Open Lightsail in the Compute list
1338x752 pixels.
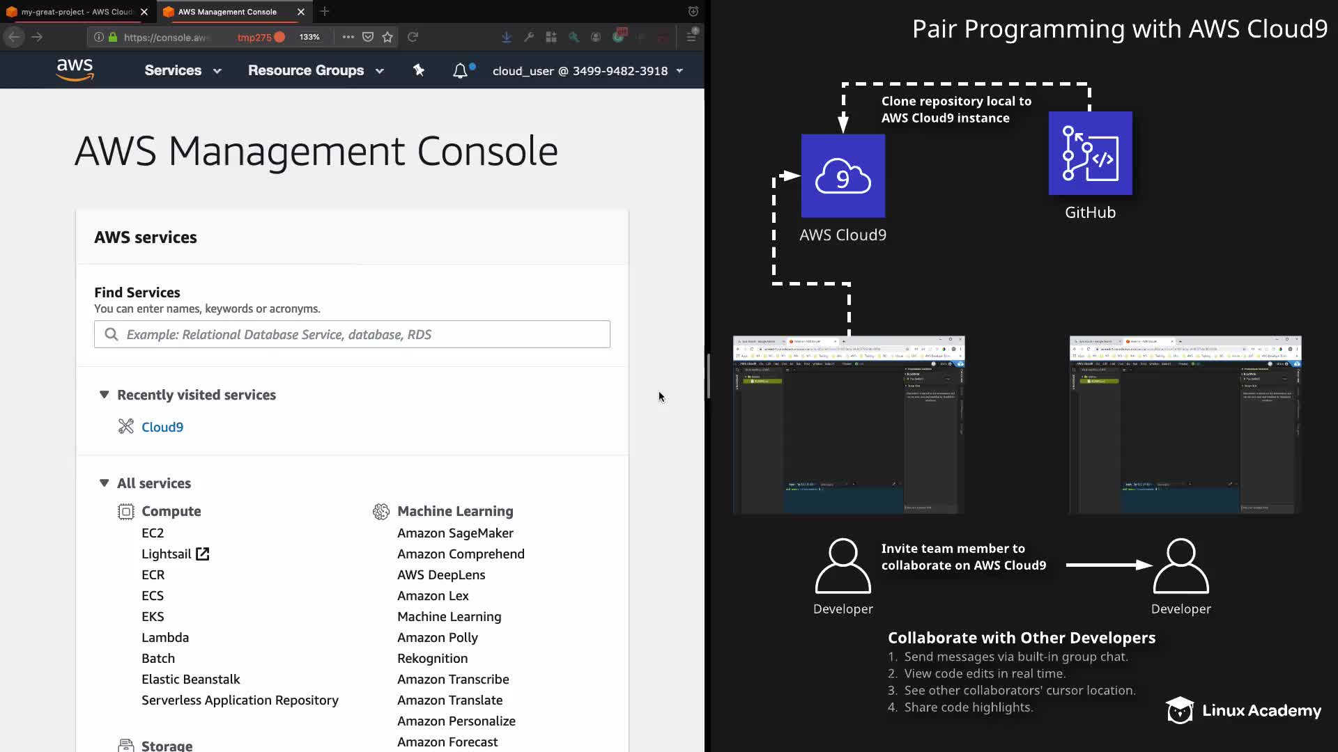(x=167, y=554)
